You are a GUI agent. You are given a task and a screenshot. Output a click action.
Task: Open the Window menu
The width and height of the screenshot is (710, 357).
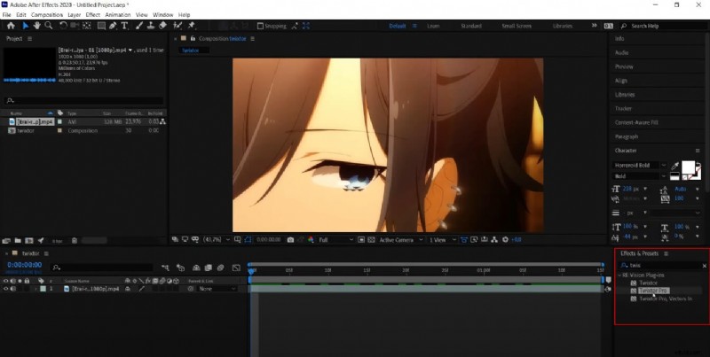tap(163, 15)
